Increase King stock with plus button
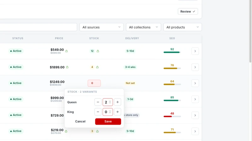Screen dimensions: 252x141 117,112
